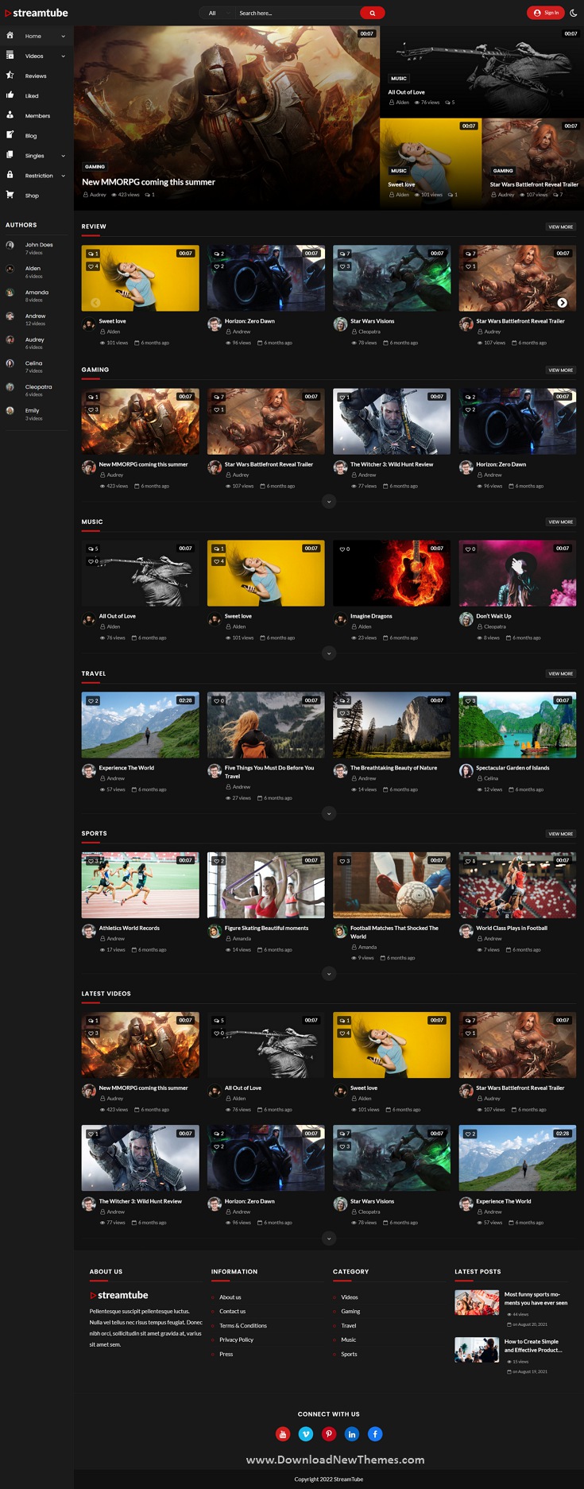The width and height of the screenshot is (584, 1489).
Task: Click the Singles icon in sidebar
Action: pyautogui.click(x=10, y=154)
